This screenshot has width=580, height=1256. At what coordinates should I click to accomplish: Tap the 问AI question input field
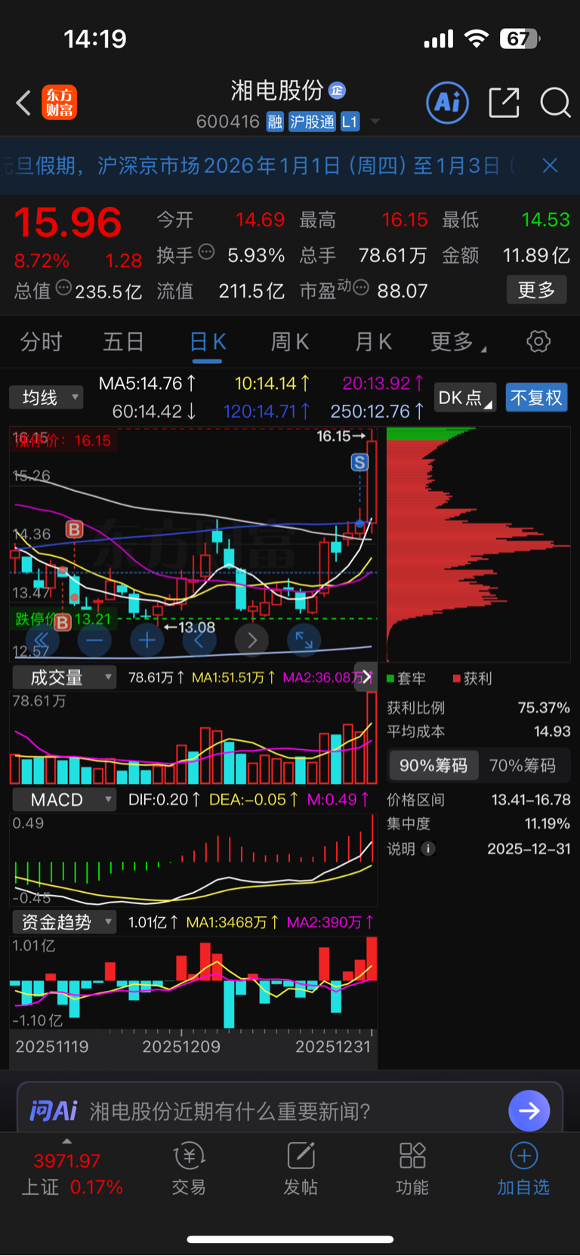click(x=290, y=1110)
